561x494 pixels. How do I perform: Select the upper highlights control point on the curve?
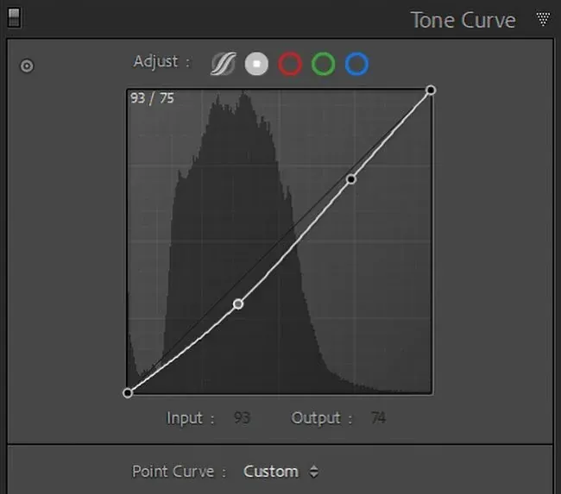351,179
